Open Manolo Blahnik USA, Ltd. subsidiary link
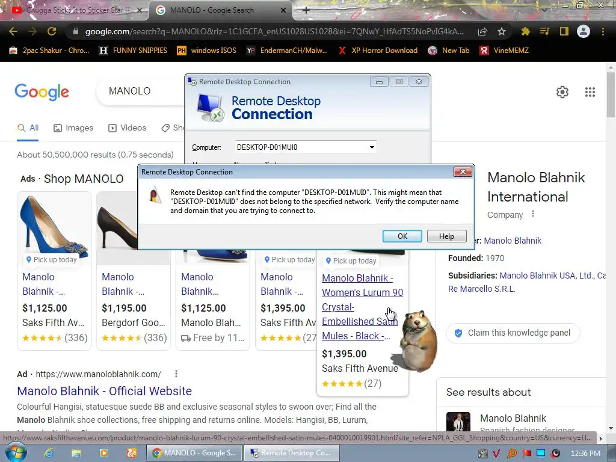This screenshot has width=616, height=462. point(546,276)
